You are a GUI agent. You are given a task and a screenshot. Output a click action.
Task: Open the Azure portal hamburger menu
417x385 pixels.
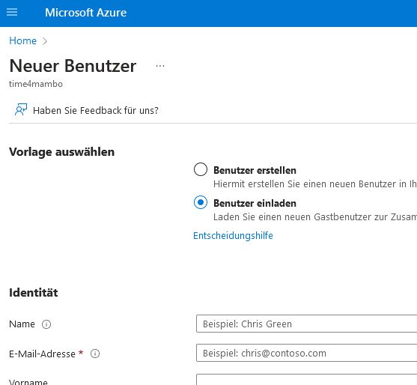point(12,12)
